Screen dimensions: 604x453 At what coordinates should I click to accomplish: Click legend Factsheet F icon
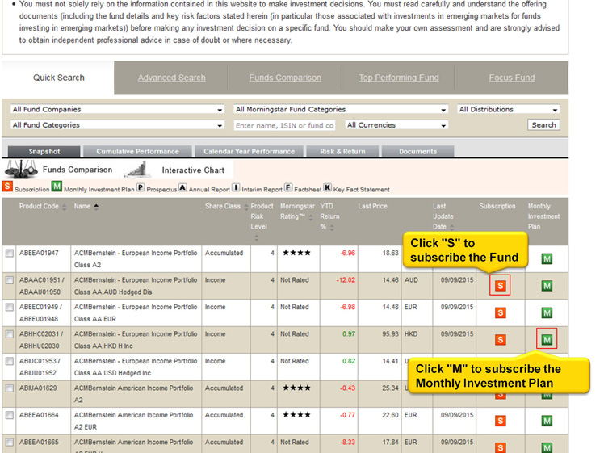pos(288,187)
